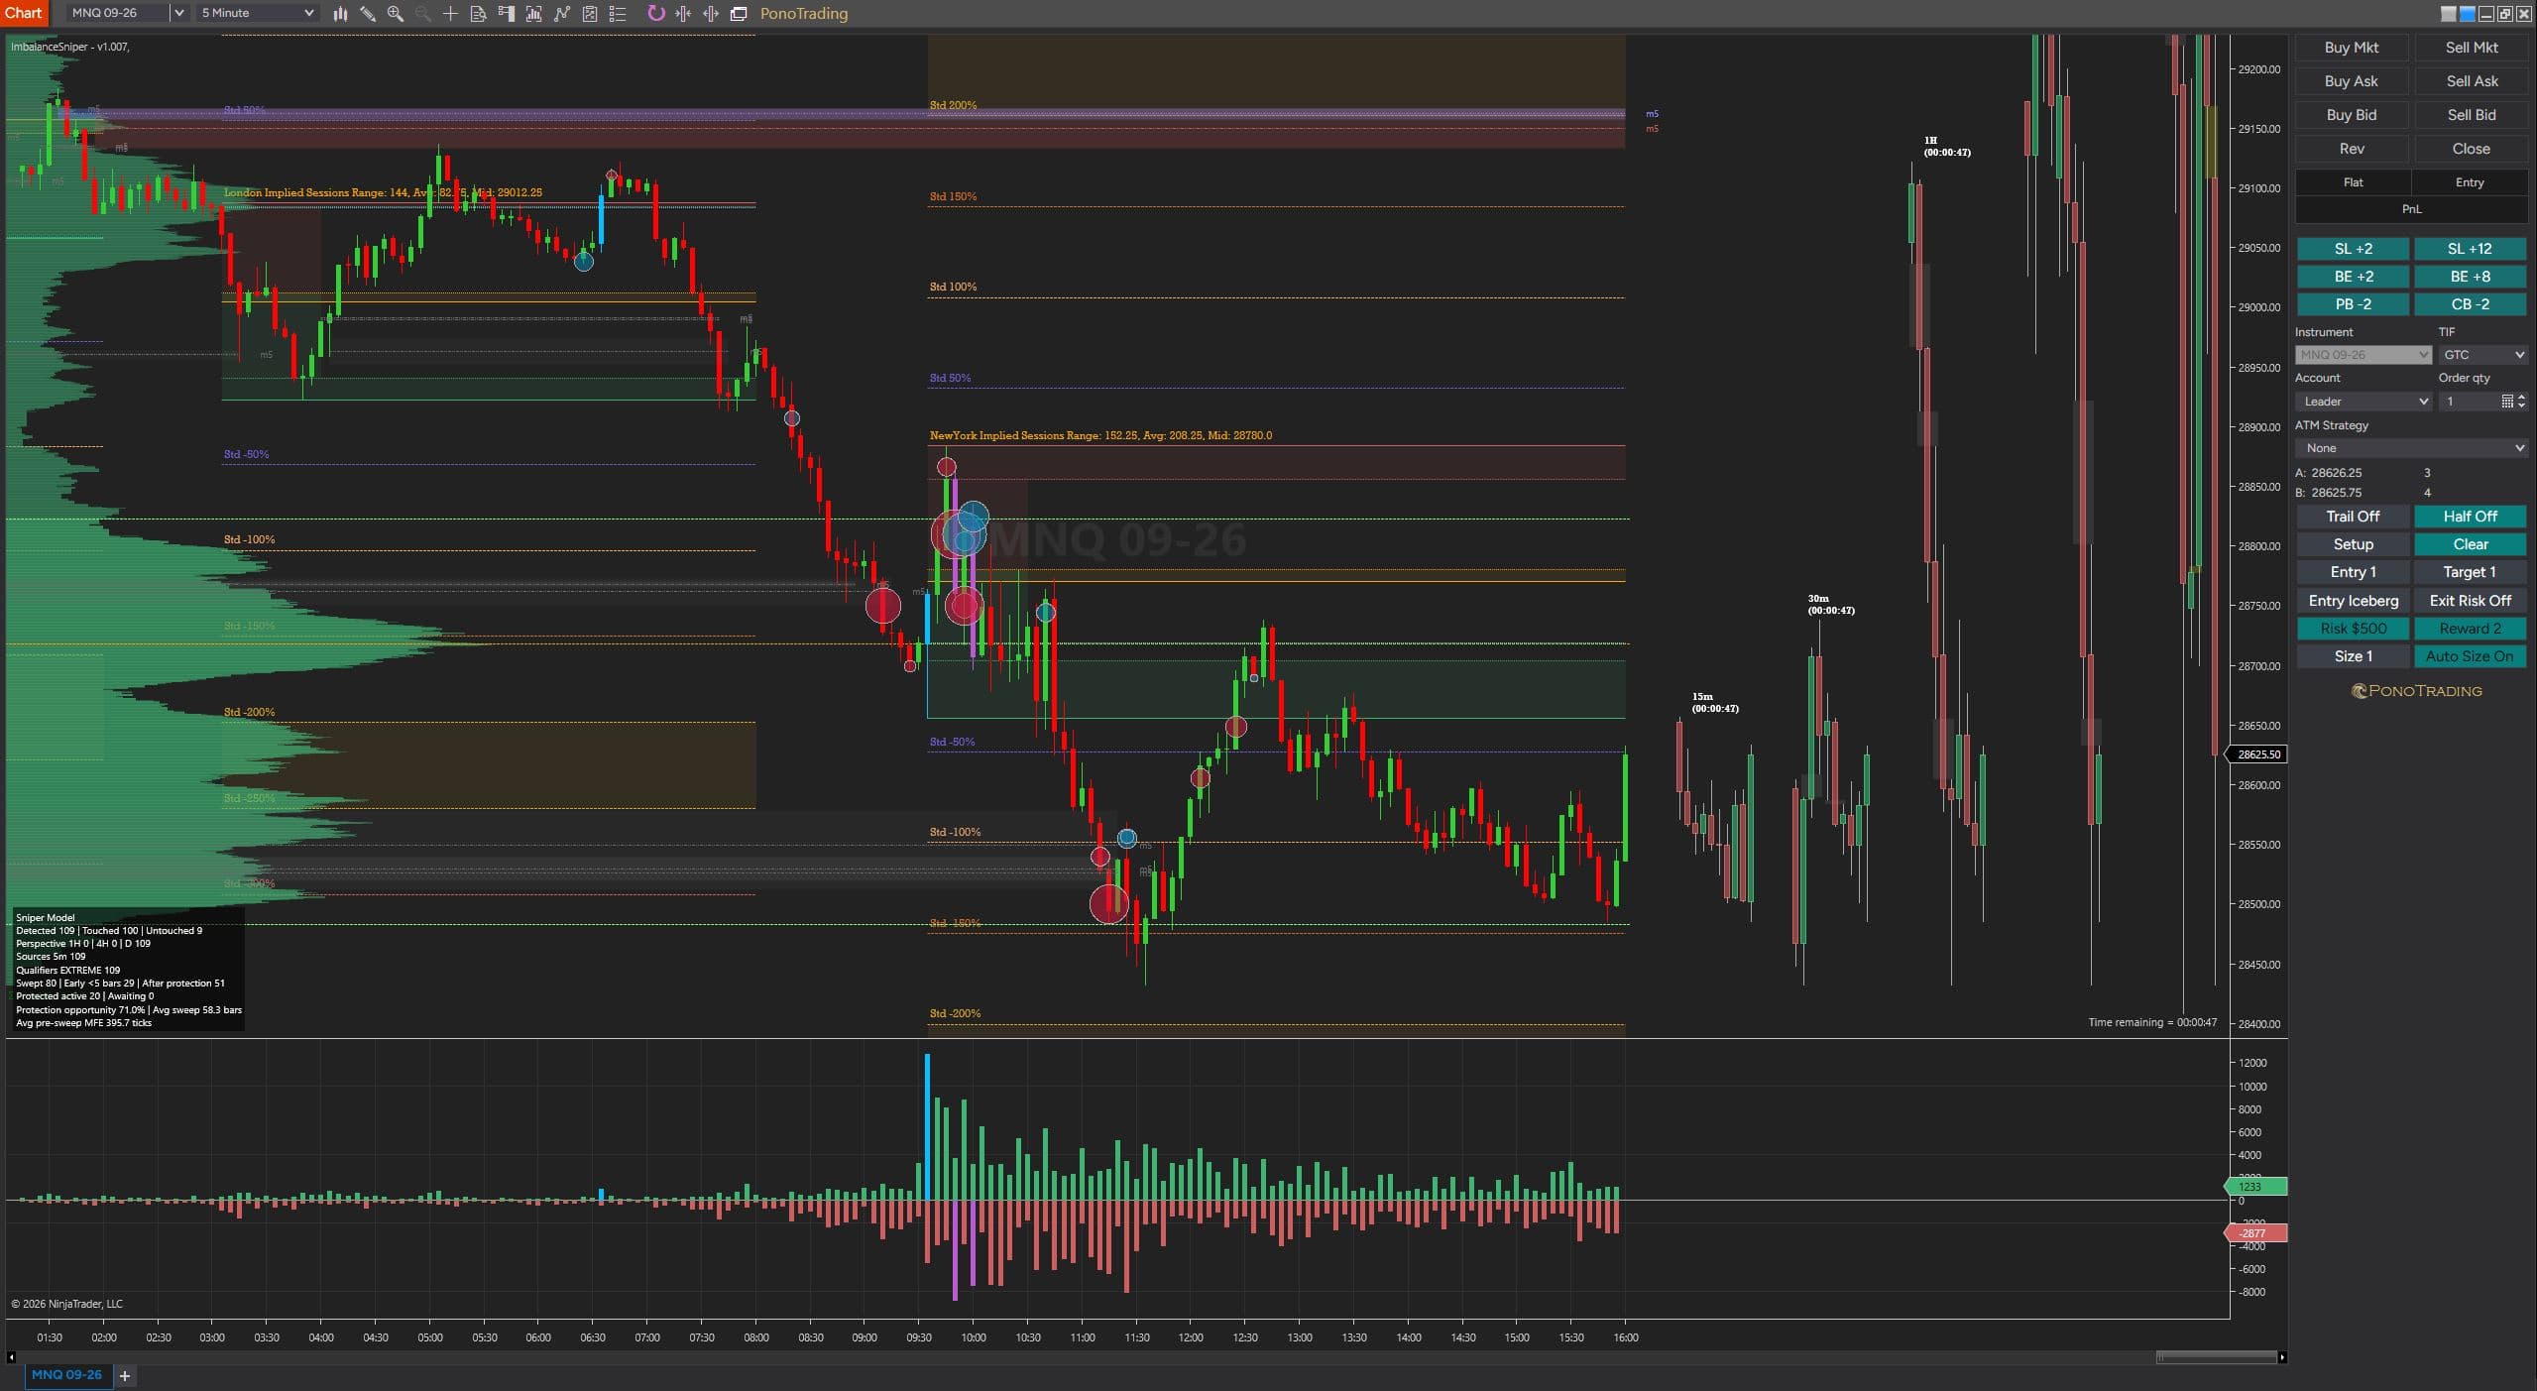Screen dimensions: 2537x1391
Task: Click the greyed zoom out icon
Action: pyautogui.click(x=423, y=14)
